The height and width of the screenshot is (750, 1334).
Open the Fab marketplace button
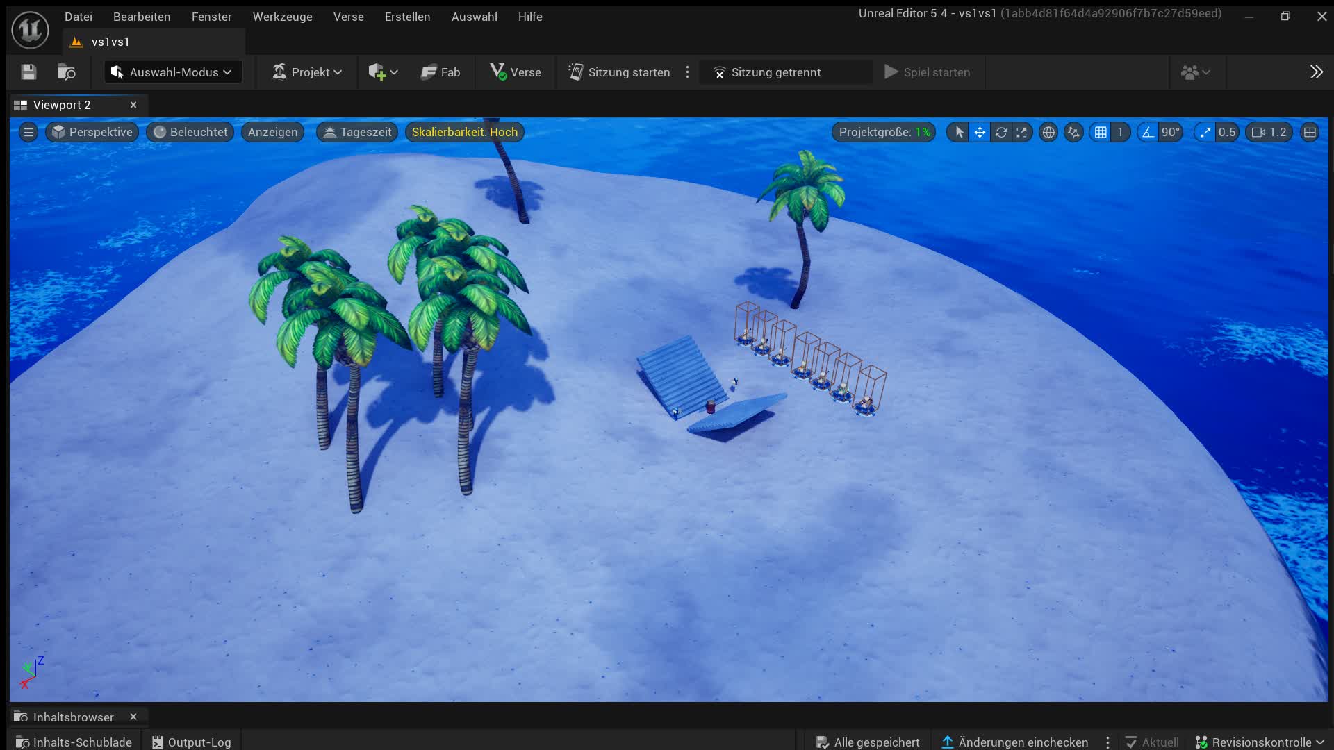point(440,72)
